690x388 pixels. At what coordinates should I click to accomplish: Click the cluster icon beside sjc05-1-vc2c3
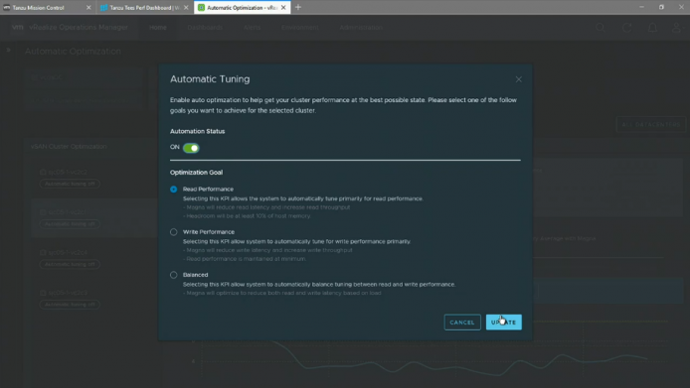[43, 293]
